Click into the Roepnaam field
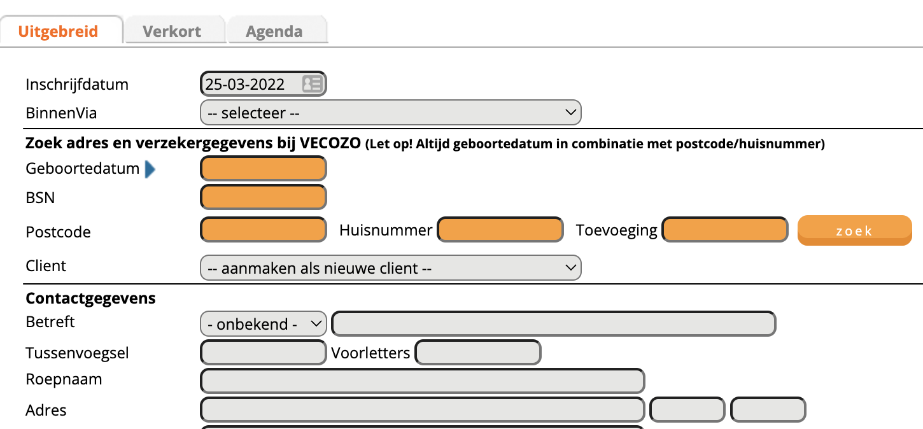The width and height of the screenshot is (923, 429). [422, 381]
